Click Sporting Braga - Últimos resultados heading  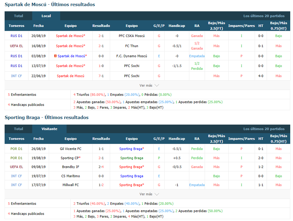[47, 118]
